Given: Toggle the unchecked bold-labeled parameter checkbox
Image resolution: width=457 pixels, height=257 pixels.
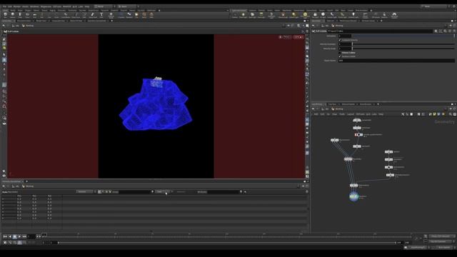Looking at the screenshot, I should coord(340,53).
